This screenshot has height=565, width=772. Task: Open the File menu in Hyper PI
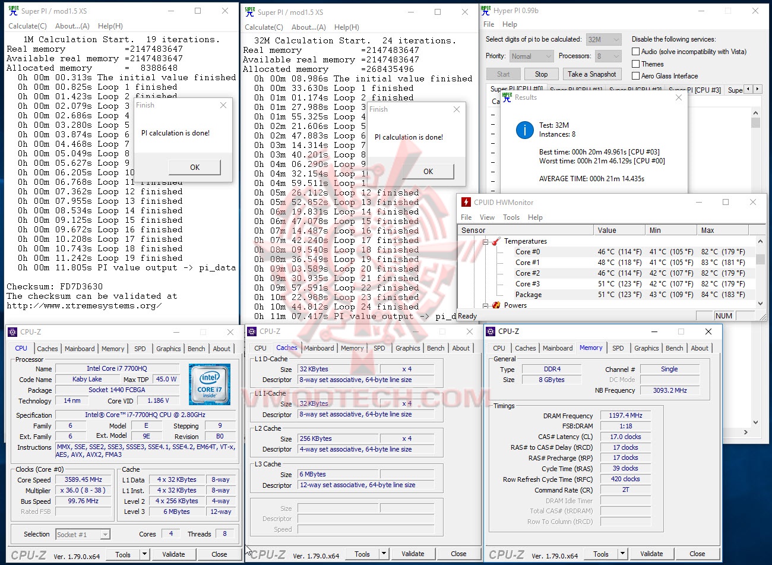click(x=489, y=24)
